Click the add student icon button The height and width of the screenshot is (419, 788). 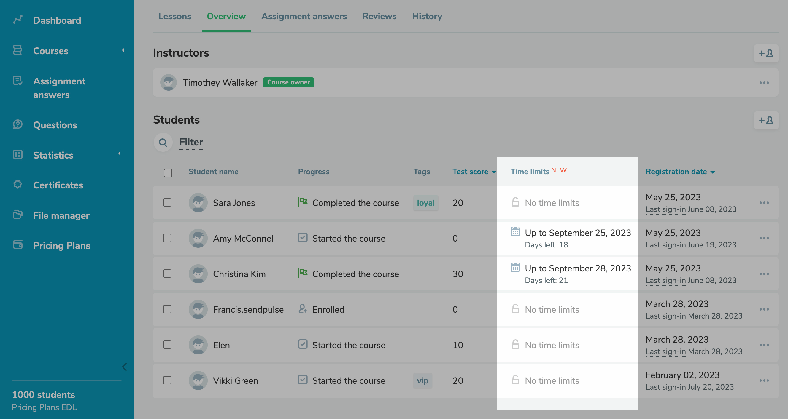point(766,120)
